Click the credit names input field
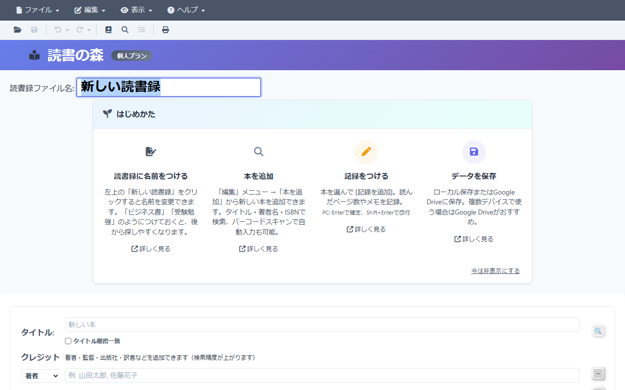The height and width of the screenshot is (390, 625). pyautogui.click(x=322, y=375)
